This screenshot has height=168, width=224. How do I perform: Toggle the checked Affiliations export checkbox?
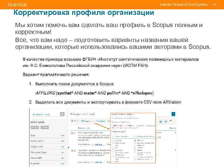[135, 141]
